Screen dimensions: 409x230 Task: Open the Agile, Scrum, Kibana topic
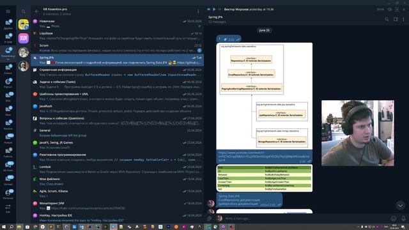118,193
